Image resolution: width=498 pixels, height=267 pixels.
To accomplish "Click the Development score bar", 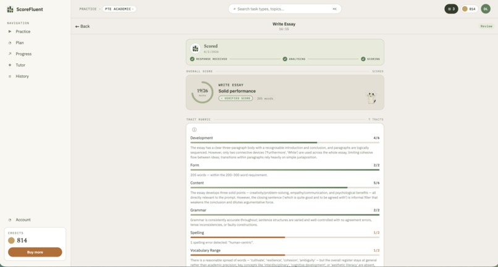I will 285,142.
